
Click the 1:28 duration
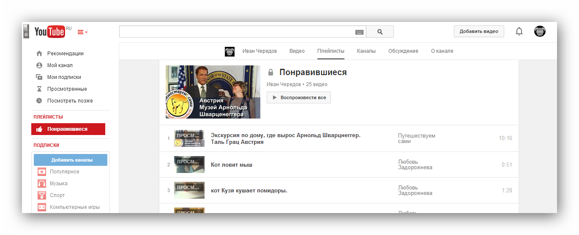pos(507,190)
